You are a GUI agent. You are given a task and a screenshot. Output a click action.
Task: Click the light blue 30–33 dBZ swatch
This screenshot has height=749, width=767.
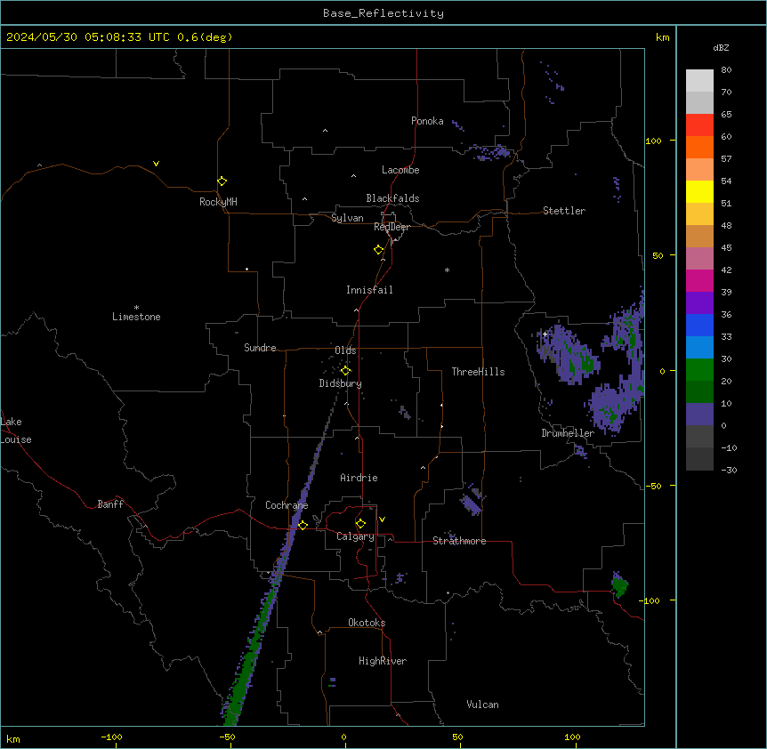pos(699,347)
